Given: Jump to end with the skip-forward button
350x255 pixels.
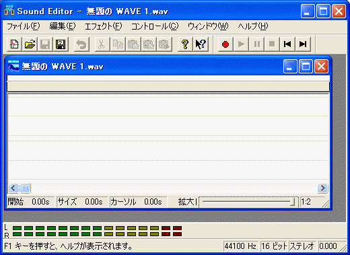Looking at the screenshot, I should click(303, 44).
